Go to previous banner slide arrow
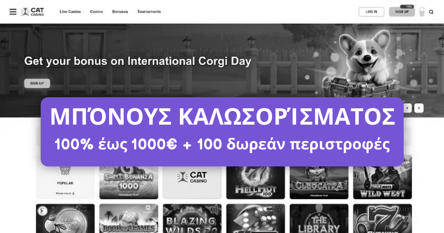 pyautogui.click(x=408, y=108)
